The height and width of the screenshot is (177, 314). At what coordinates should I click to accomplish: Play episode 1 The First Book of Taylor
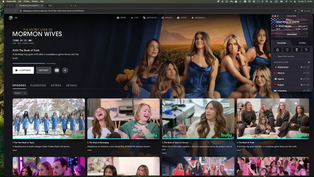[x=49, y=119]
